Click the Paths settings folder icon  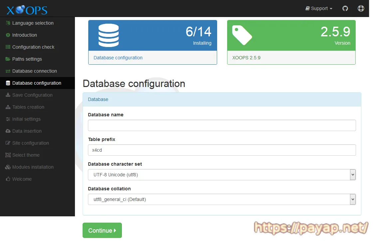click(8, 59)
